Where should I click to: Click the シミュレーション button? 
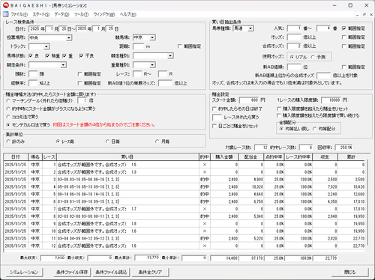coord(24,272)
